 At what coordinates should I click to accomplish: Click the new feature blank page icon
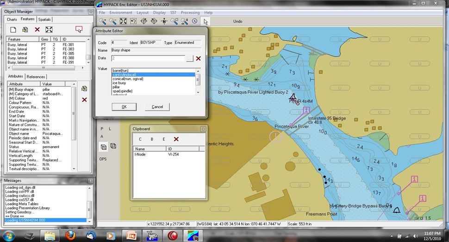pos(13,30)
